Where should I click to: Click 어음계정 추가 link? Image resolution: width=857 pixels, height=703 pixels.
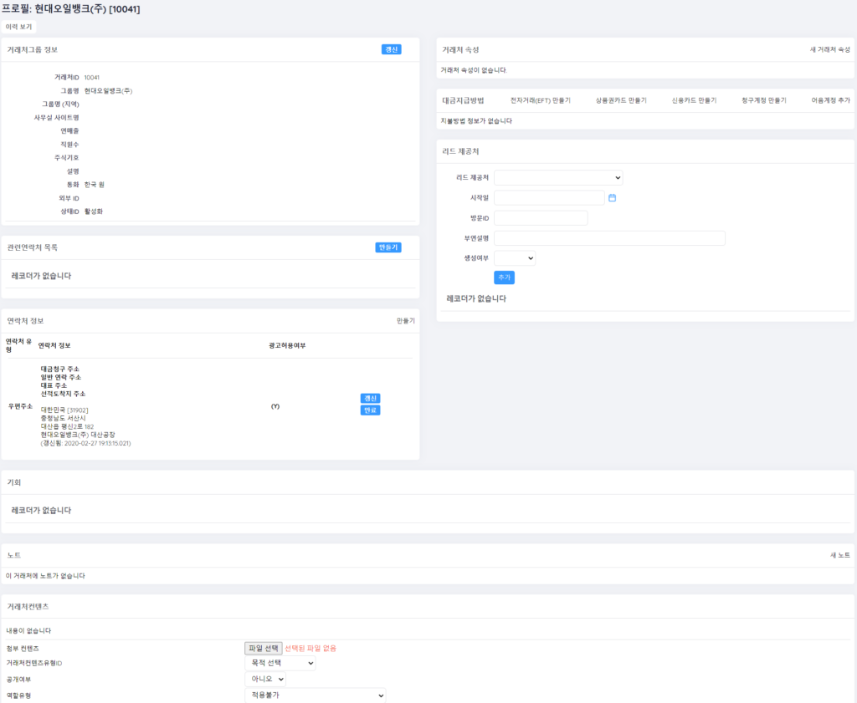coord(830,100)
